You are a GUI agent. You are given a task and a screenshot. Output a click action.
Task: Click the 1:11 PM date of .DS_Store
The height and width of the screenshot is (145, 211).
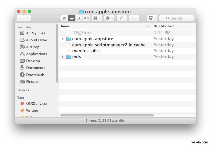pyautogui.click(x=162, y=33)
